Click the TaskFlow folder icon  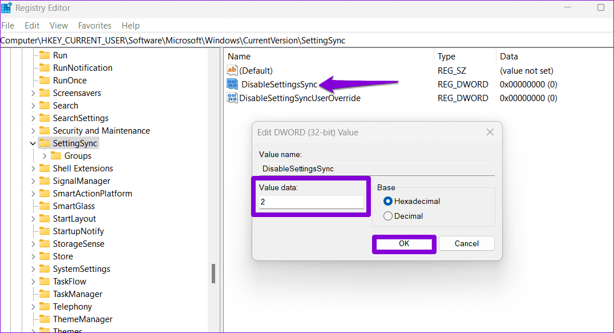(x=45, y=281)
